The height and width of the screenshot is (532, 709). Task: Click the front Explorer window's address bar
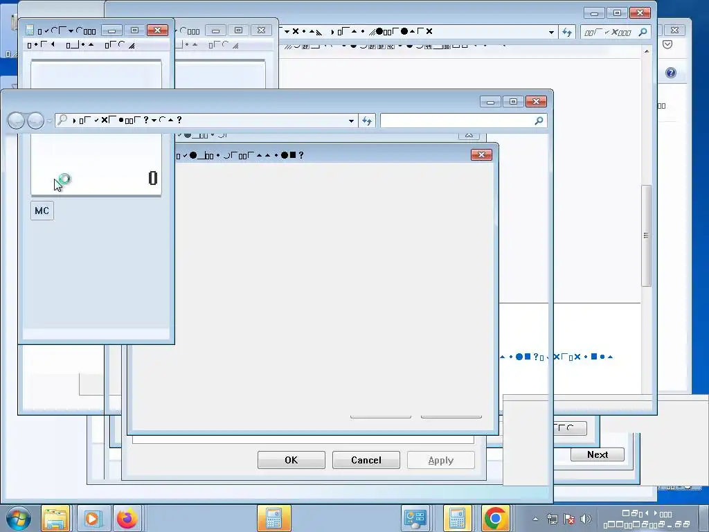click(206, 121)
